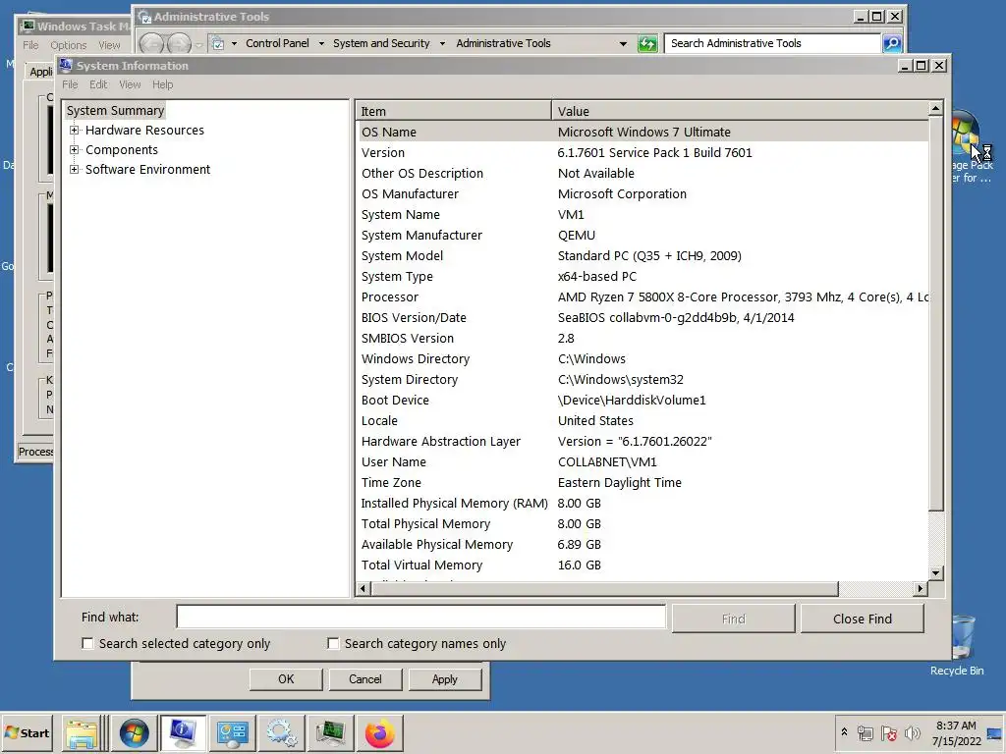Image resolution: width=1006 pixels, height=754 pixels.
Task: Open Edit menu in System Information
Action: (98, 84)
